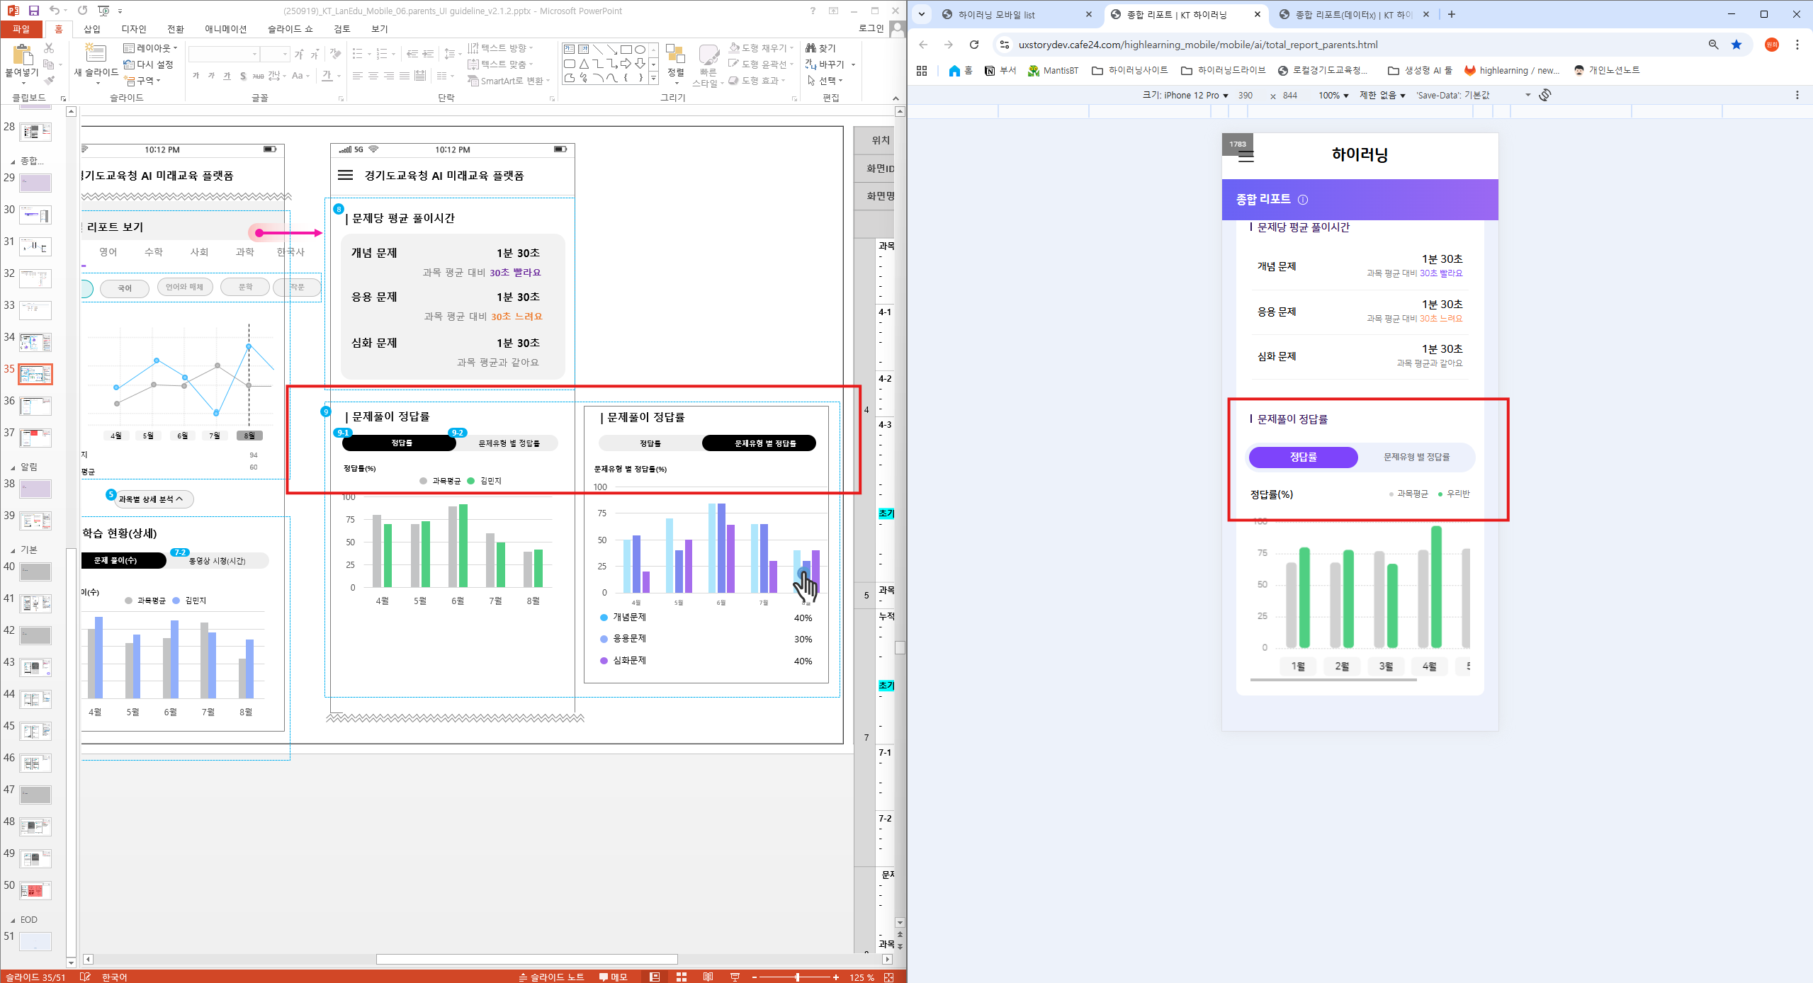Toggle device rotate icon in Chrome toolbar
The width and height of the screenshot is (1813, 983).
[x=1545, y=95]
